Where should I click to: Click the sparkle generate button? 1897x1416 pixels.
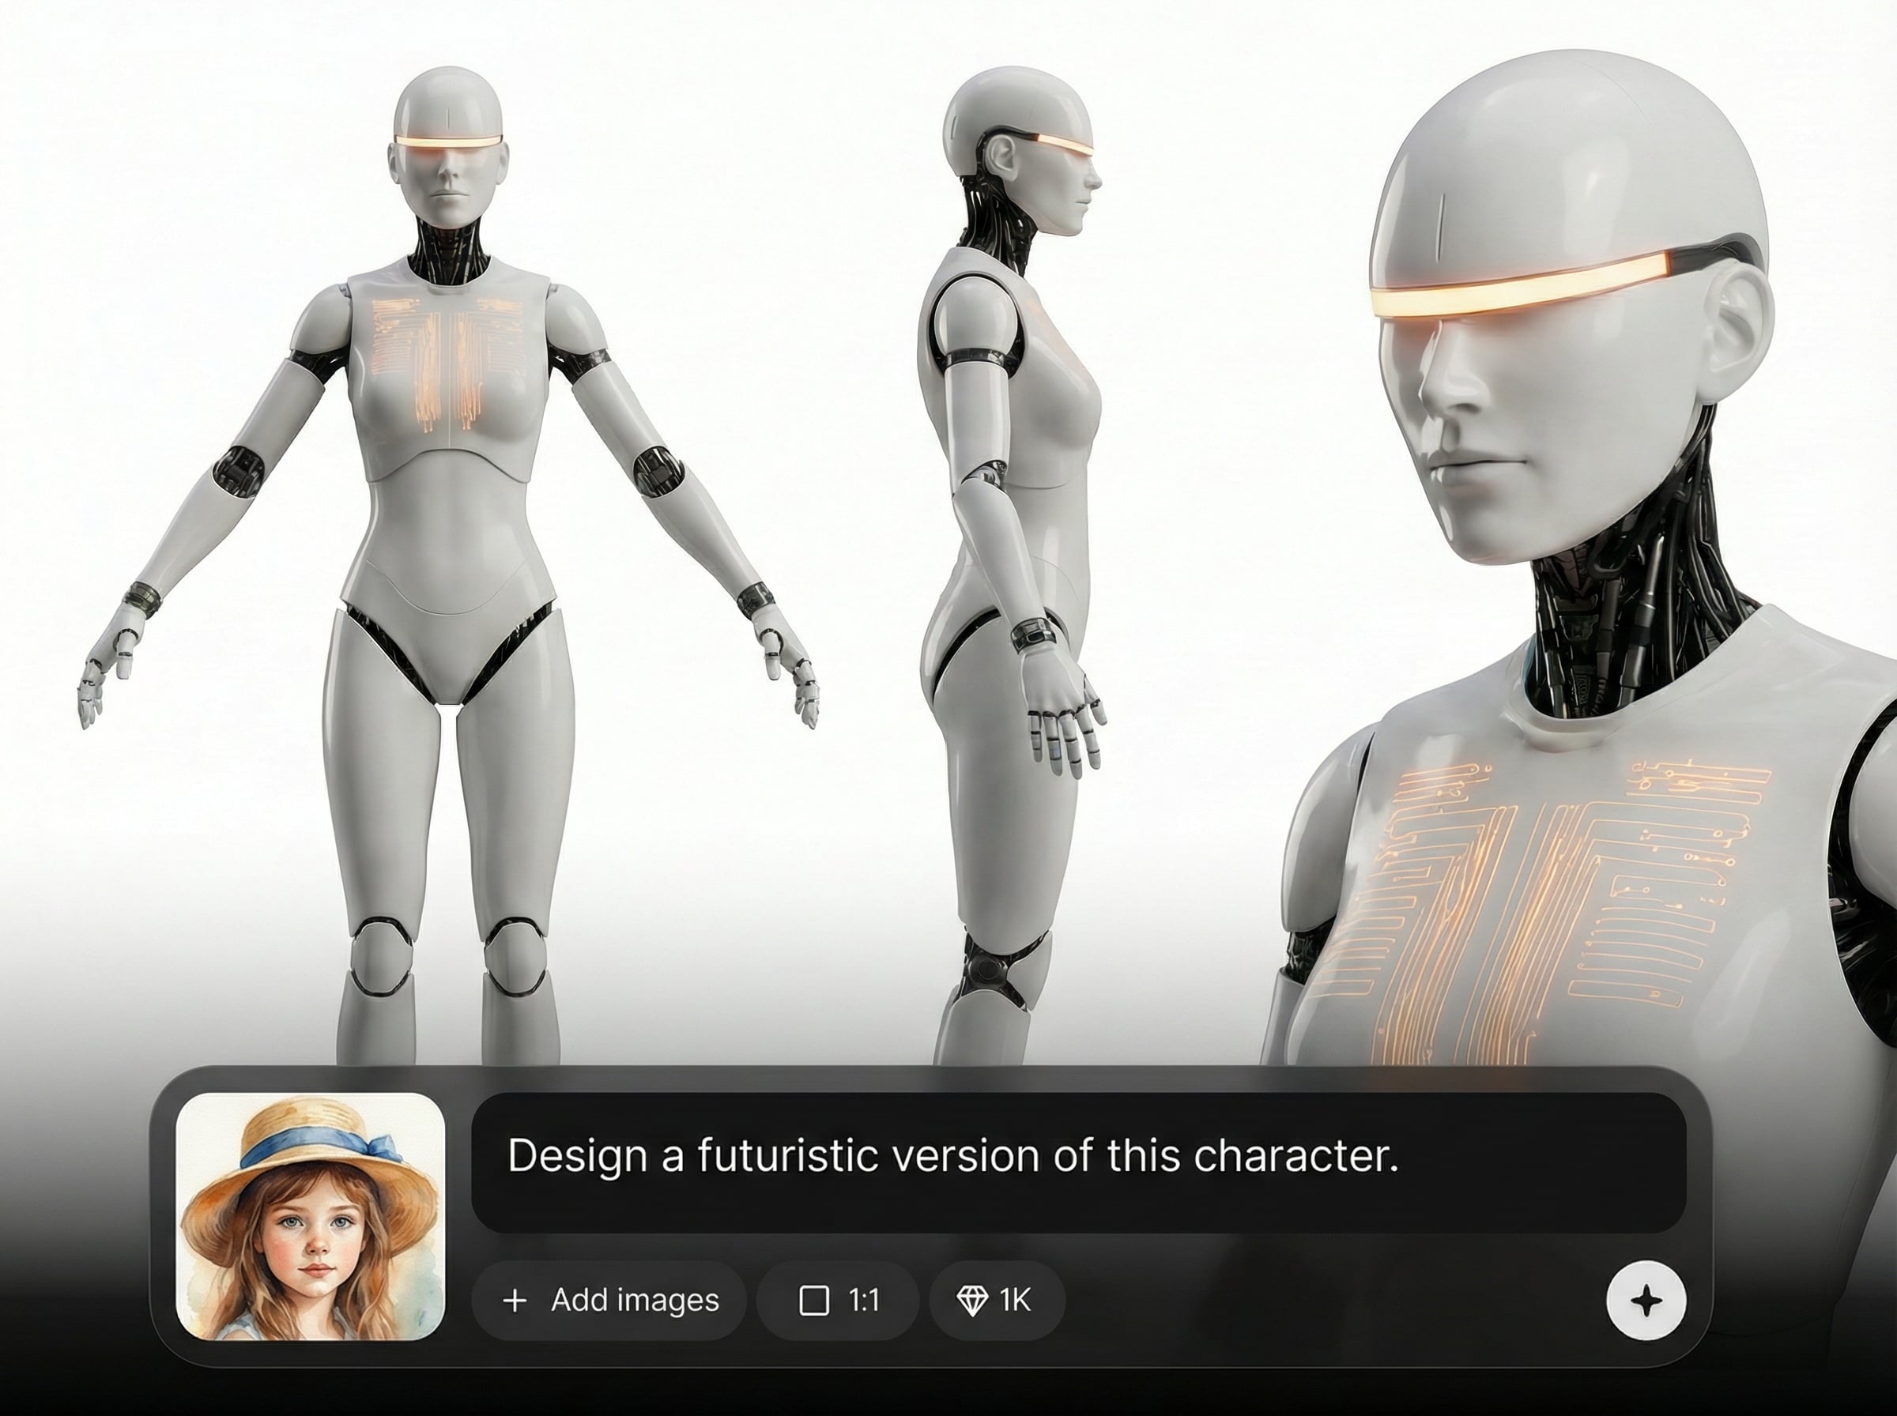1645,1301
